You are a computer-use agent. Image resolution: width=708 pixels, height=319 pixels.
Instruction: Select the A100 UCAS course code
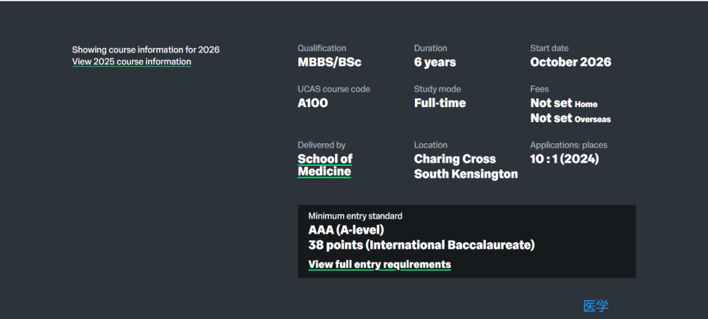(x=313, y=103)
